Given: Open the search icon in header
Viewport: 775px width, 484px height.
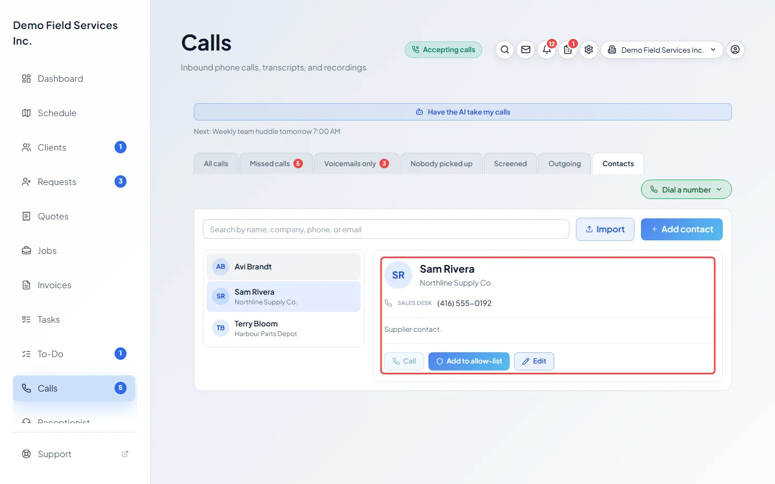Looking at the screenshot, I should [x=504, y=49].
